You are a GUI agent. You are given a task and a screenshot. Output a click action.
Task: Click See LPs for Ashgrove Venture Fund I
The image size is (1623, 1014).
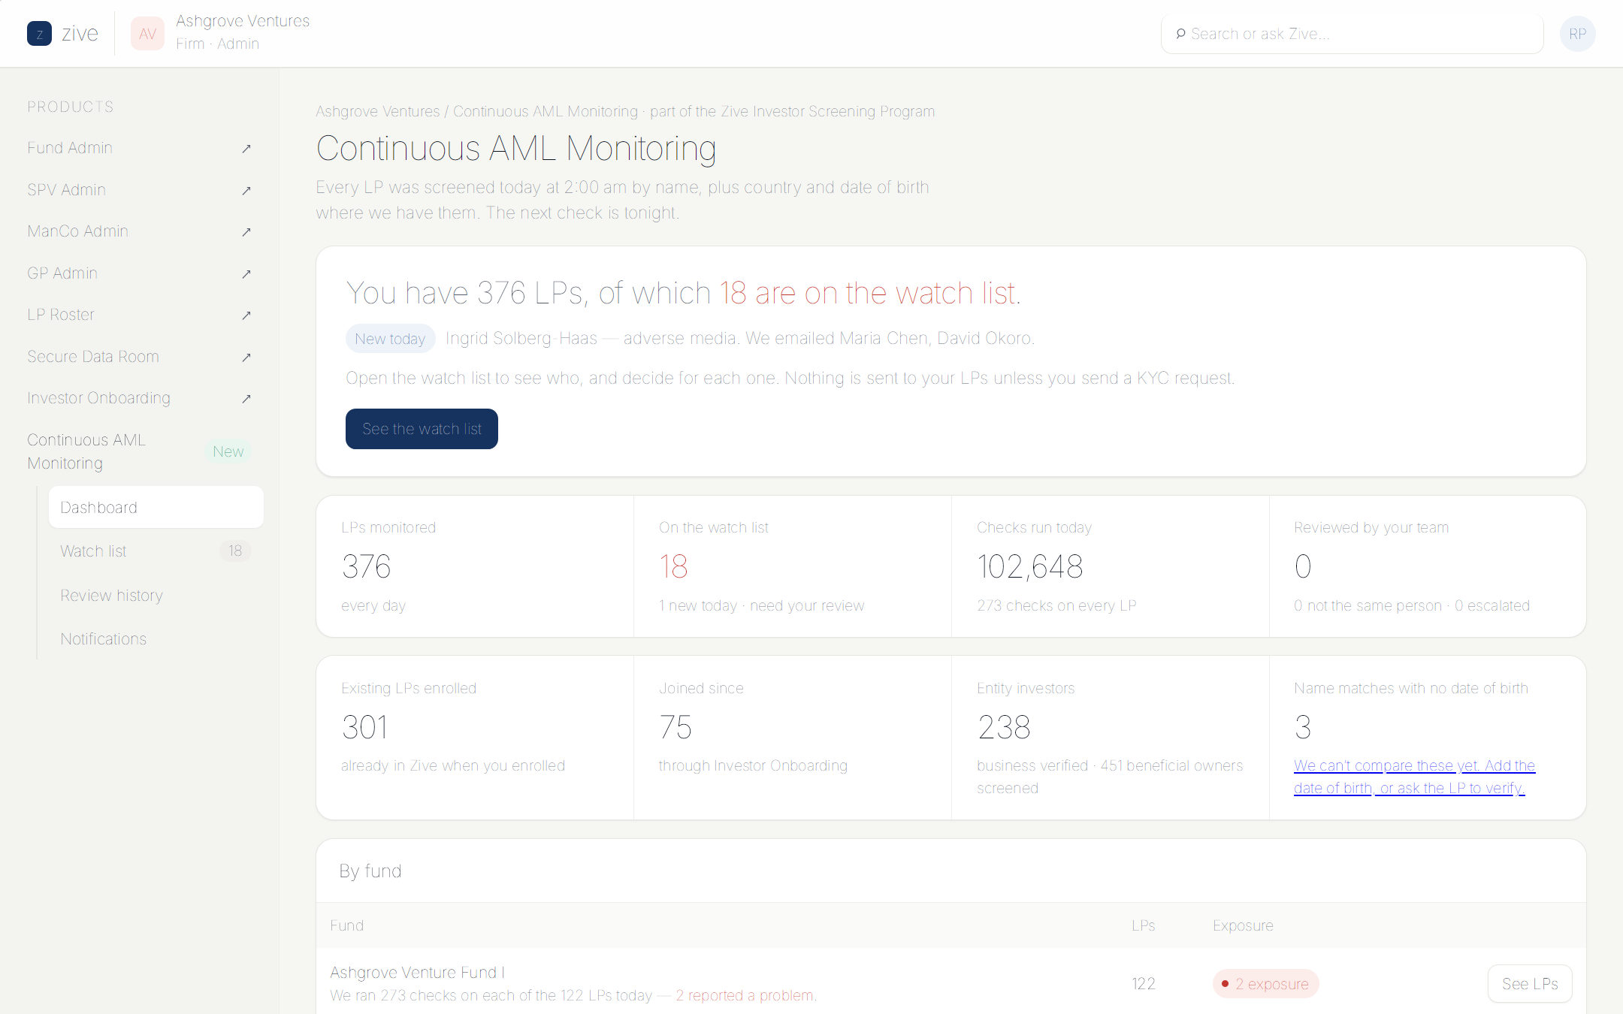(x=1530, y=984)
